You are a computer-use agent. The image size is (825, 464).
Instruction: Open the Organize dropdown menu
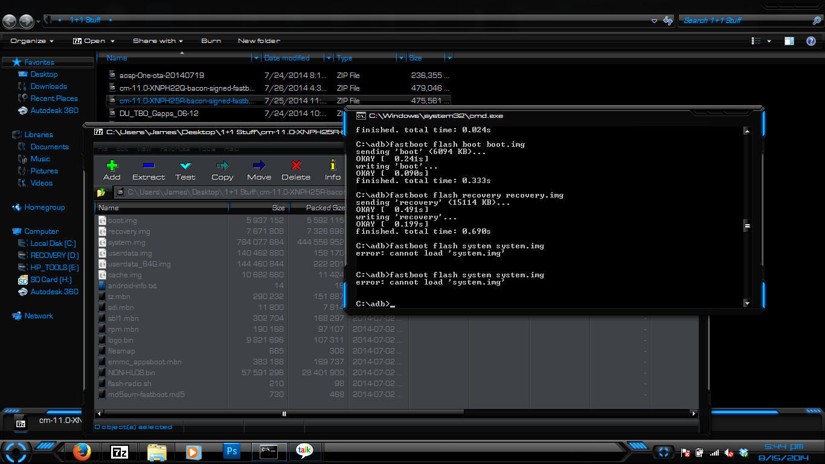(x=32, y=41)
